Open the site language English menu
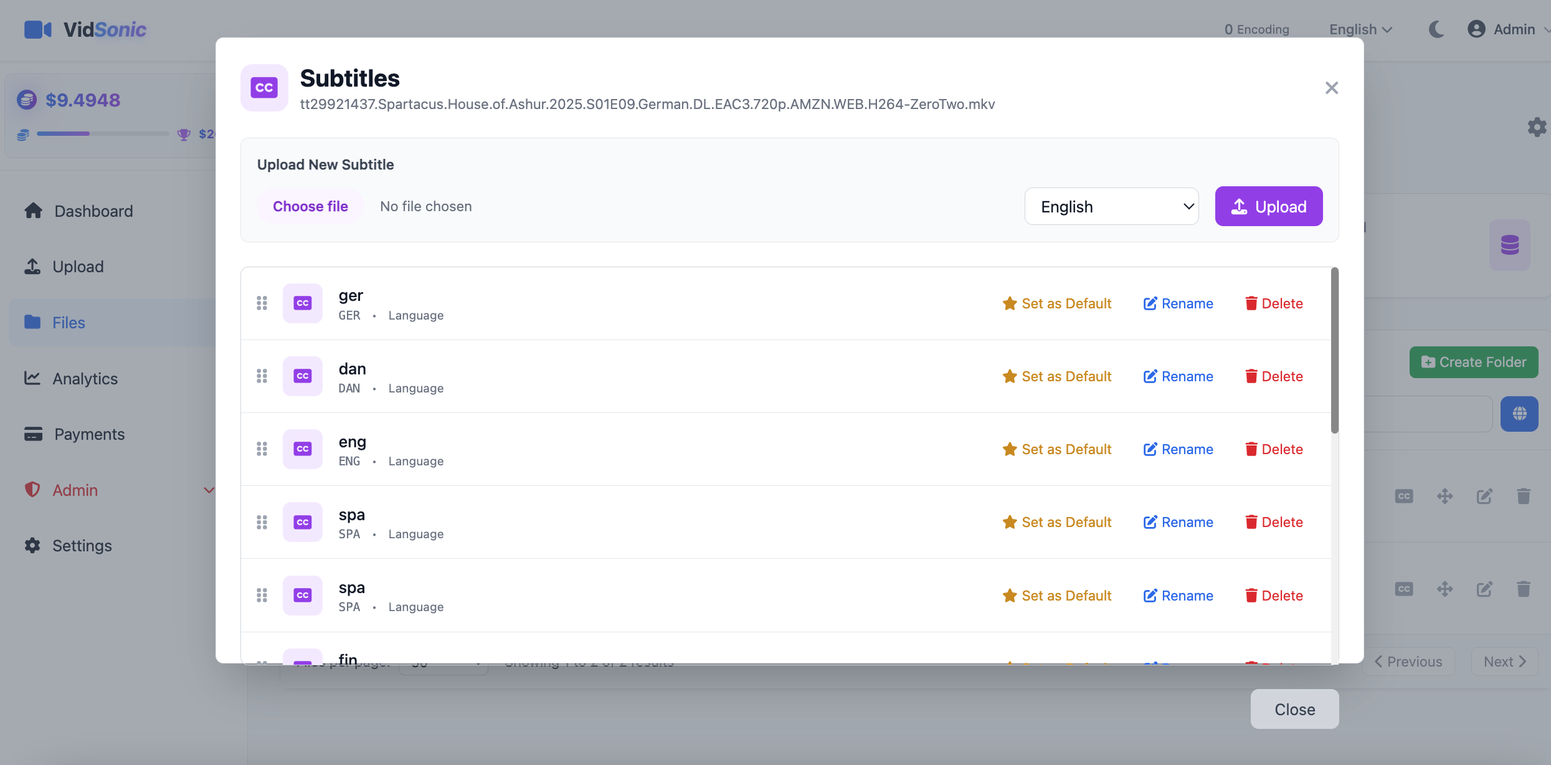The image size is (1551, 765). click(x=1360, y=29)
